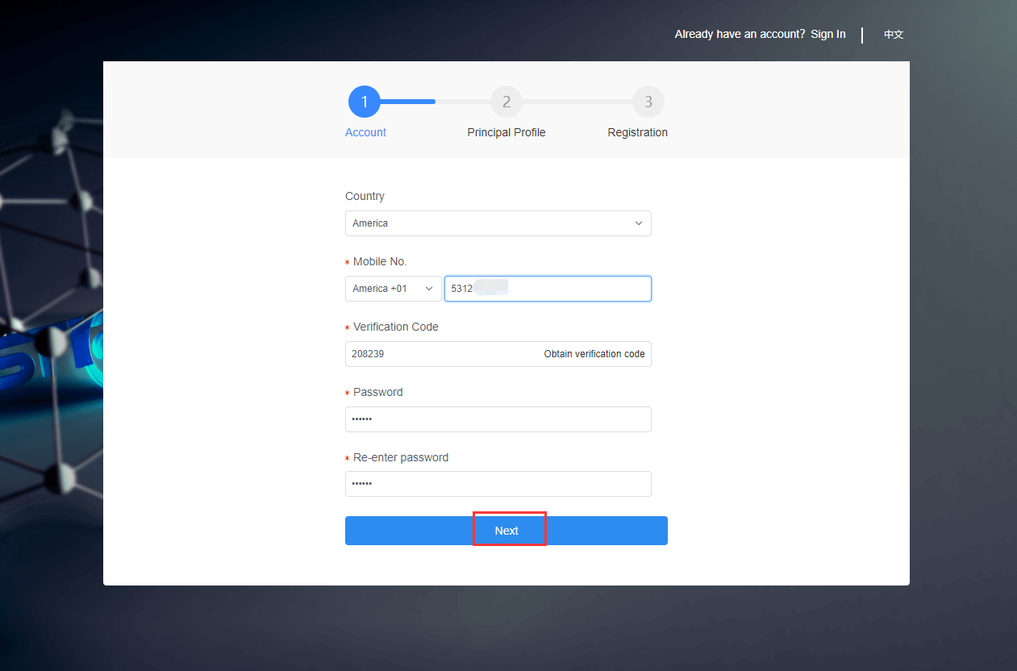The height and width of the screenshot is (671, 1017).
Task: Select the Registration step label
Action: pos(637,132)
